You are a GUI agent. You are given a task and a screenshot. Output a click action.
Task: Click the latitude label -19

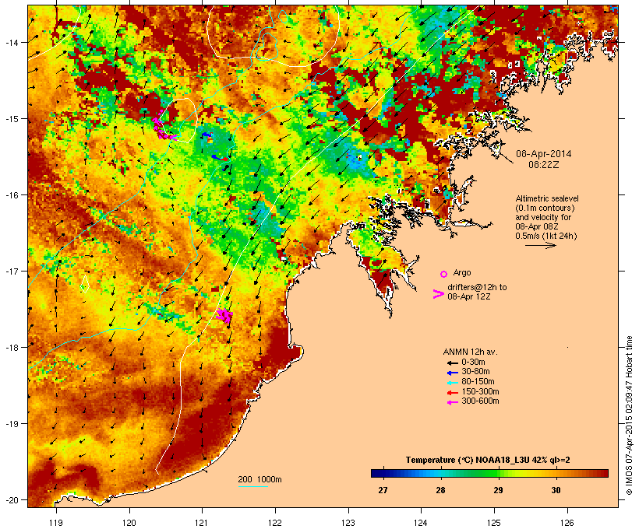(12, 424)
